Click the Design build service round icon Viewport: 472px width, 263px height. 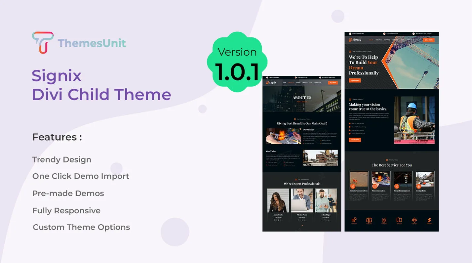coord(418,186)
